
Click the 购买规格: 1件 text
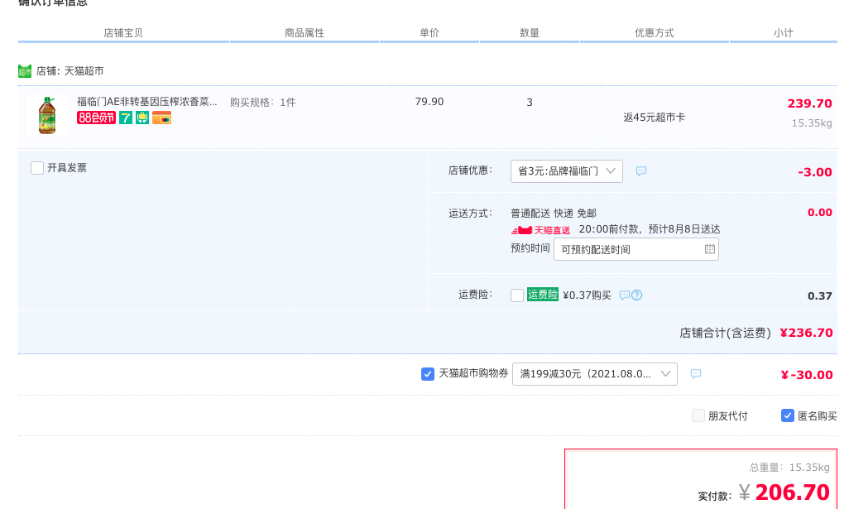262,103
